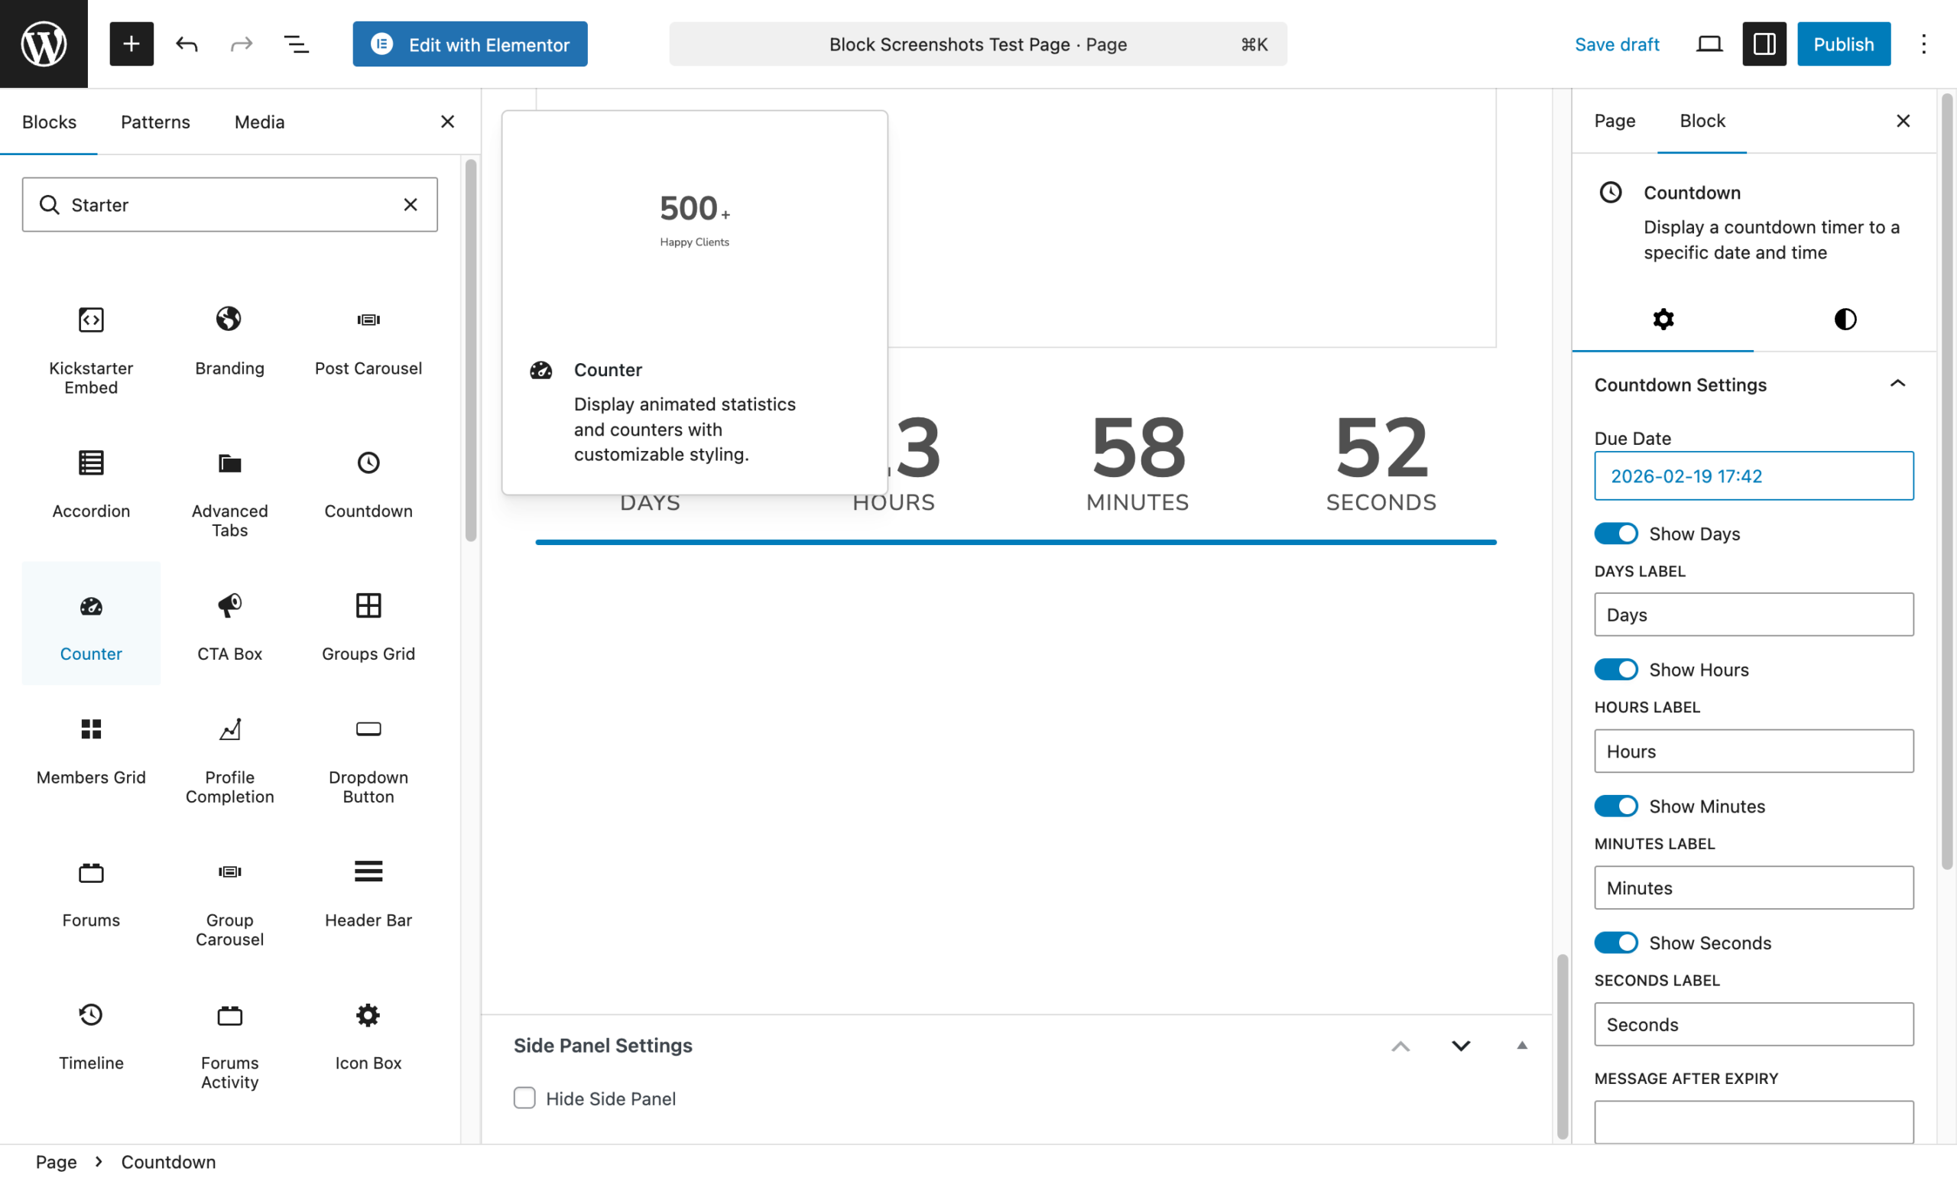Insert the Counter block

(91, 624)
